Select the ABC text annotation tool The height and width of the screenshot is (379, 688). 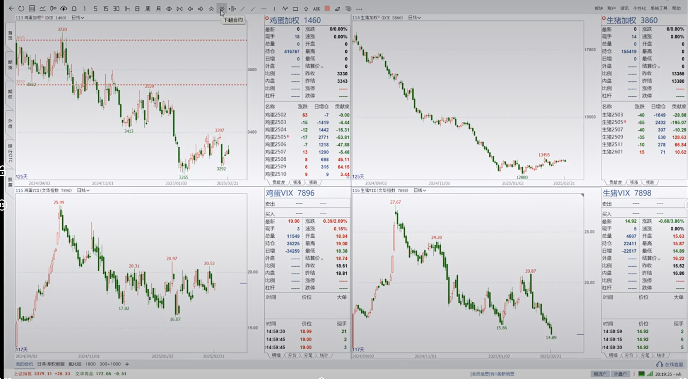coord(316,9)
